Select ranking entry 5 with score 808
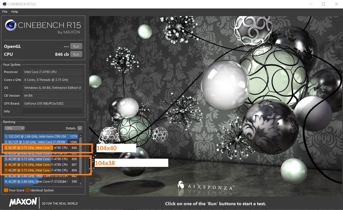 [41, 159]
